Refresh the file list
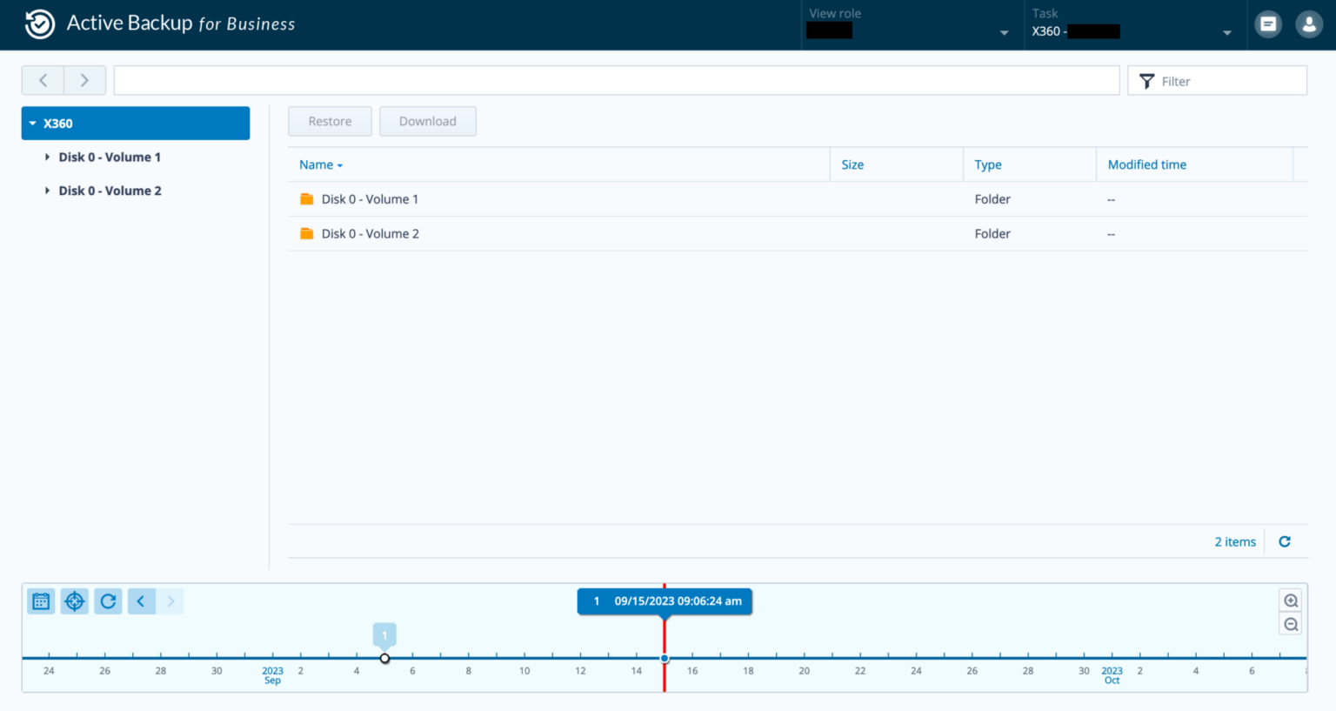Viewport: 1336px width, 711px height. 1284,540
